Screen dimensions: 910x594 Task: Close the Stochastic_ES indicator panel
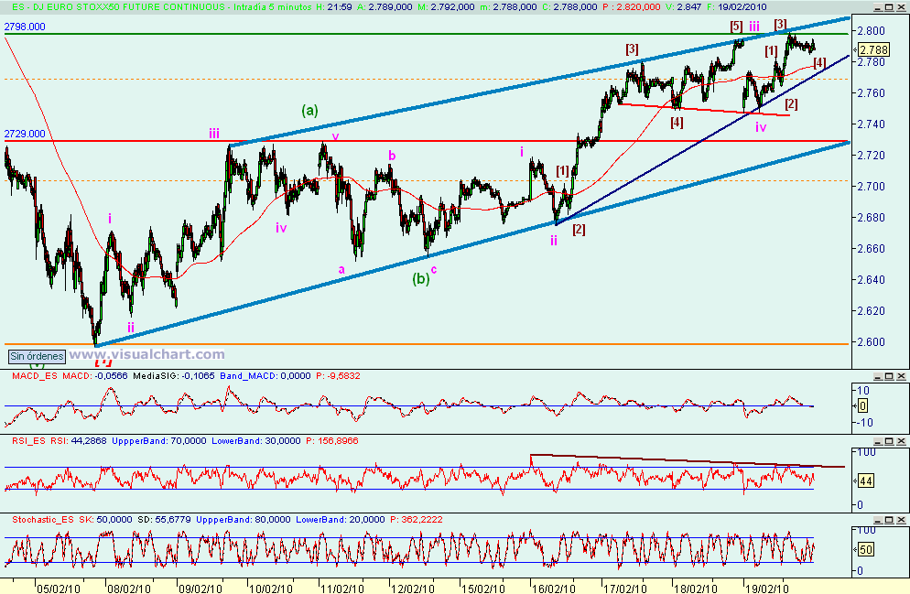pyautogui.click(x=900, y=521)
